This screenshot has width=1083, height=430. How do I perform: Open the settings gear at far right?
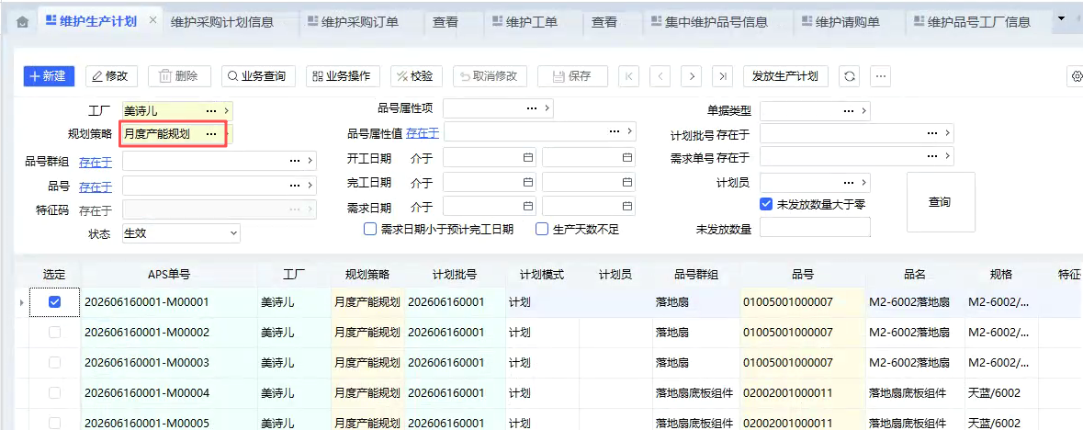click(1075, 76)
